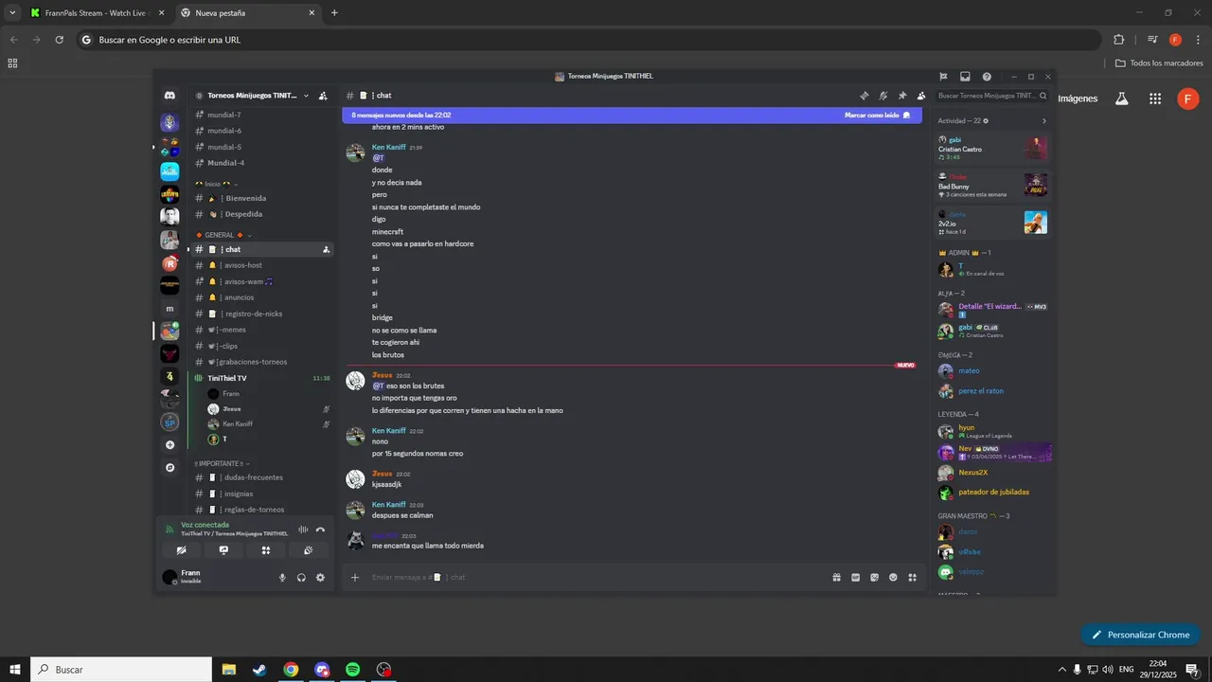Click Marcar como leído button

[x=877, y=115]
